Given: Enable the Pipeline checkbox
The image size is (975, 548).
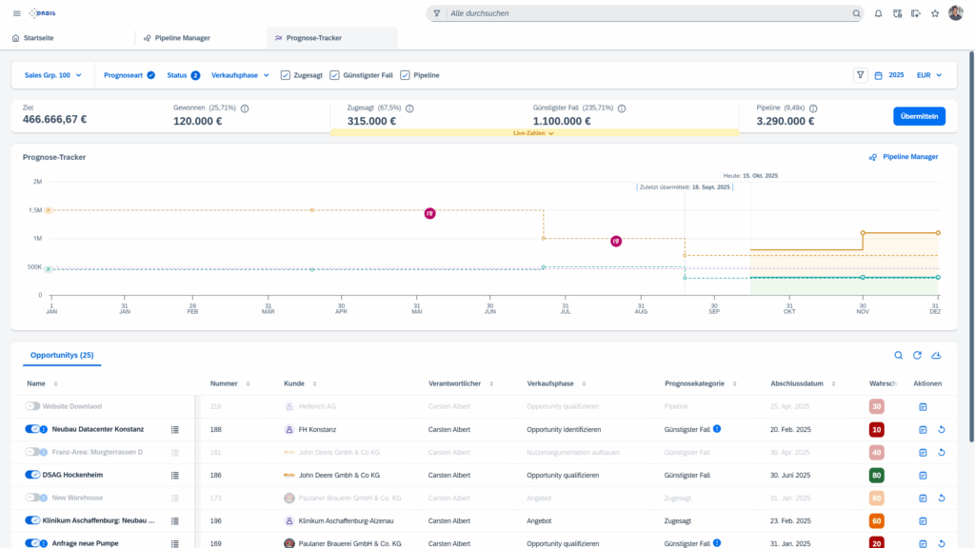Looking at the screenshot, I should coord(404,75).
